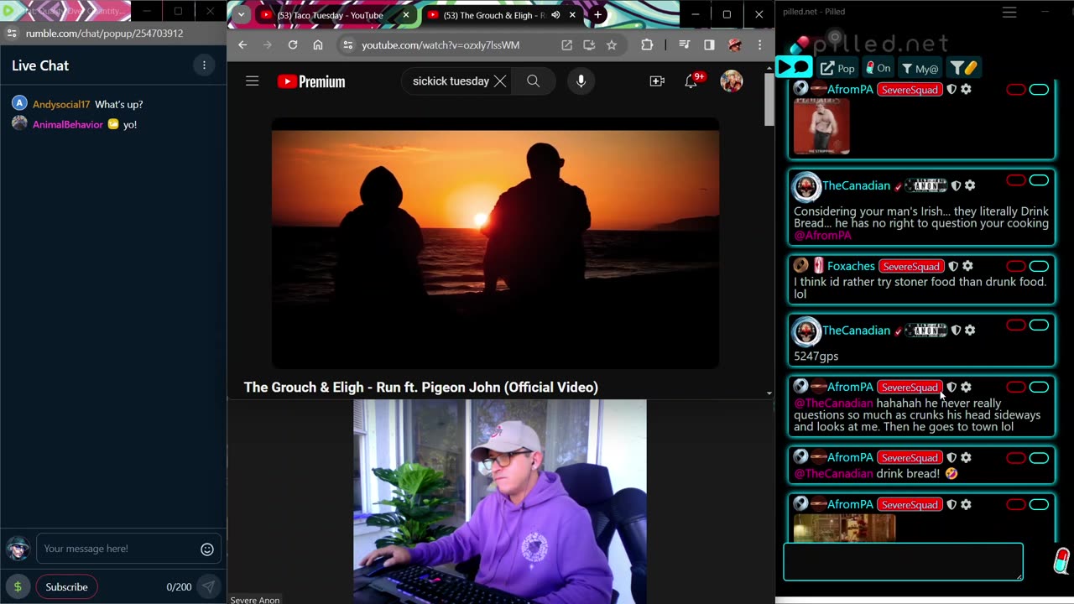The height and width of the screenshot is (604, 1074).
Task: Toggle red pill on 'drink bread!' message
Action: pyautogui.click(x=1015, y=458)
